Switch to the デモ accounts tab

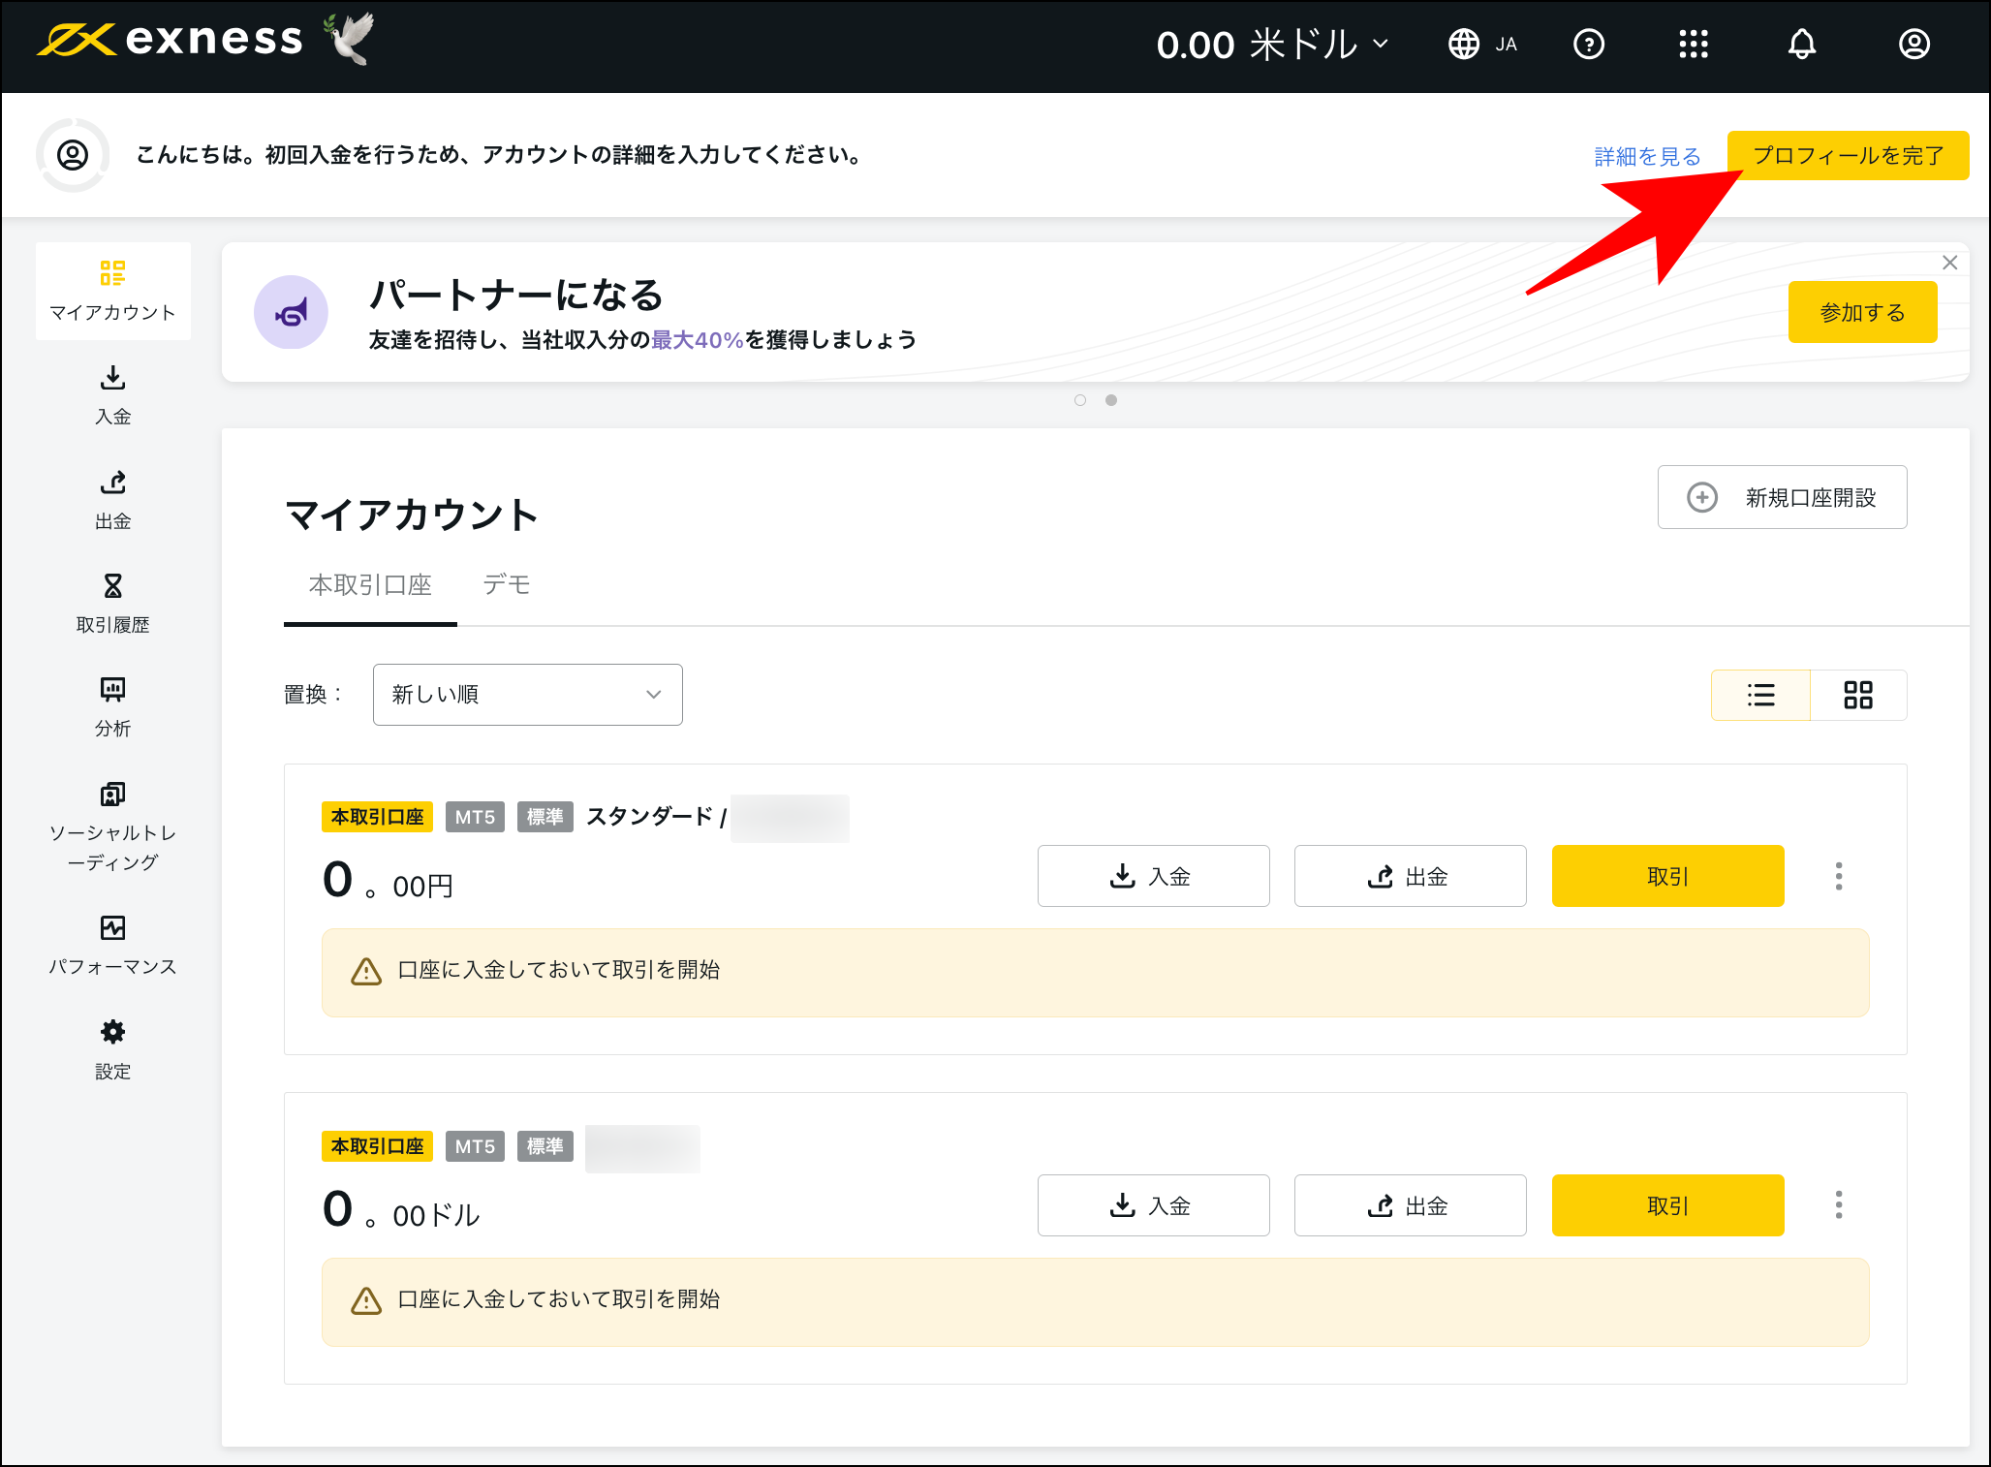click(x=507, y=584)
